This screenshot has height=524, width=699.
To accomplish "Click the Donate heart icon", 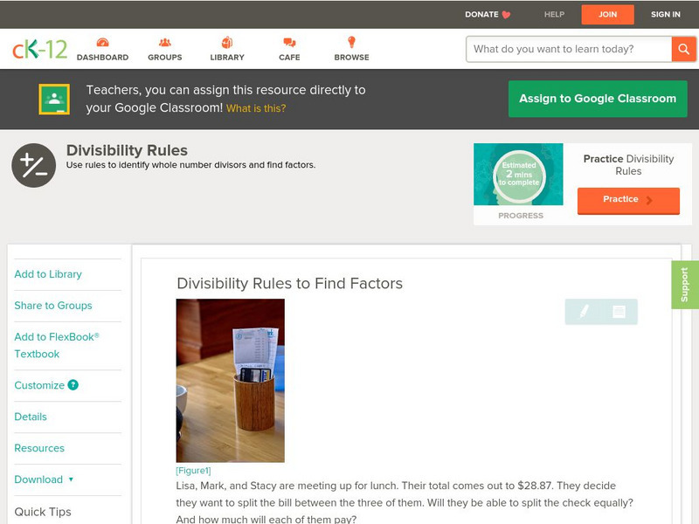I will (506, 15).
